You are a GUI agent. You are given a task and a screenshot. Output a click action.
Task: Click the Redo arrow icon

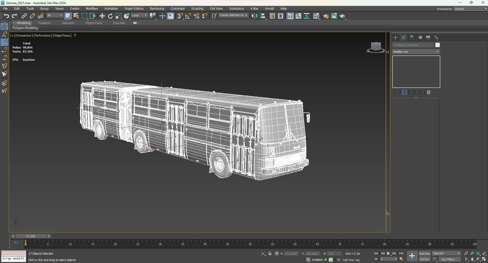(15, 16)
